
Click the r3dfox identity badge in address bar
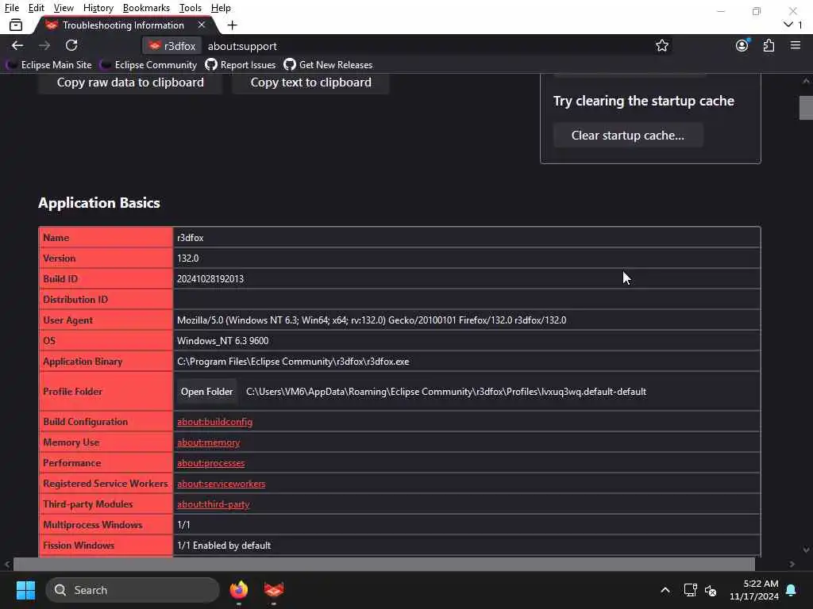(172, 46)
